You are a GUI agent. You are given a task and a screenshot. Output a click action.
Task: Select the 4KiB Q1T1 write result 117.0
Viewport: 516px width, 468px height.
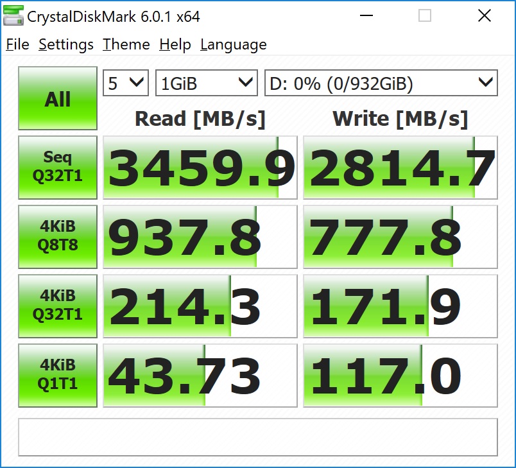coord(400,376)
